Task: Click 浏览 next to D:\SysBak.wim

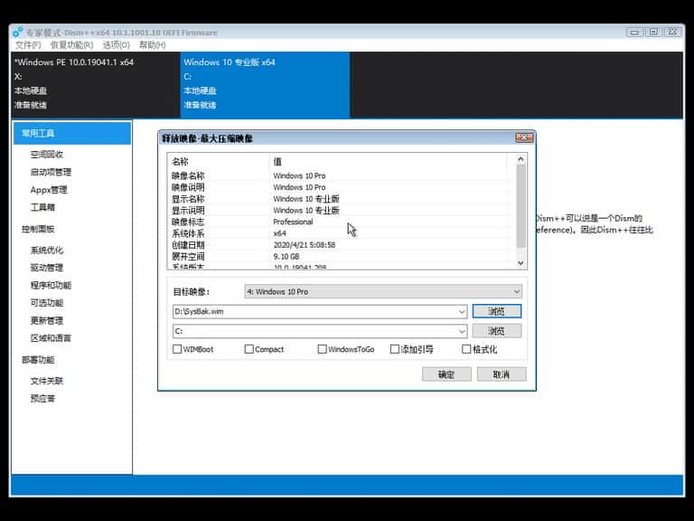Action: 496,311
